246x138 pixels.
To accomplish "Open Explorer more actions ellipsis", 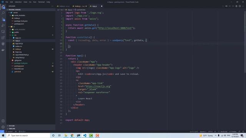I will [52, 6].
